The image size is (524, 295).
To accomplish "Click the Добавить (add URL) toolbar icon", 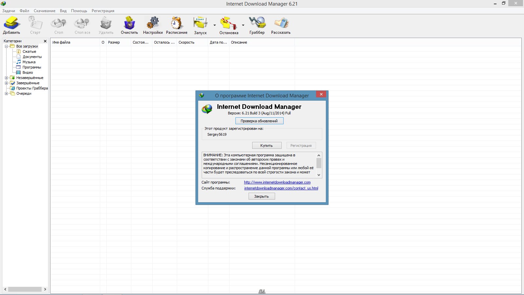I will pos(12,23).
